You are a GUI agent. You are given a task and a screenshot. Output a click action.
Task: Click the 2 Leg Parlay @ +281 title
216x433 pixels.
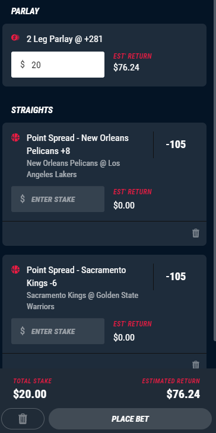(65, 39)
